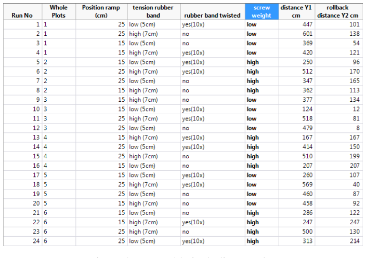This screenshot has height=258, width=366.
Task: Select the 'screw weight' column header
Action: coord(262,11)
